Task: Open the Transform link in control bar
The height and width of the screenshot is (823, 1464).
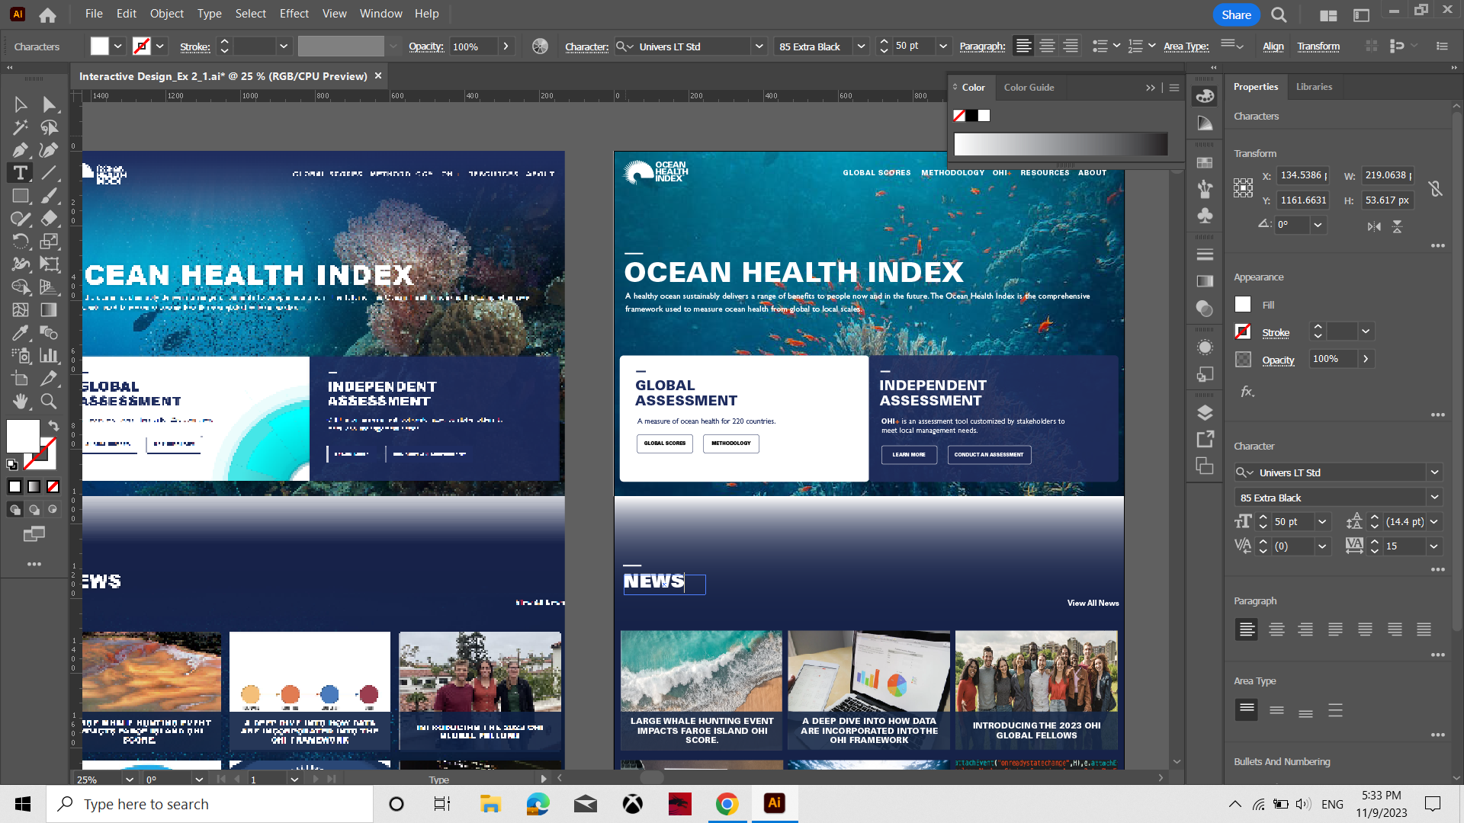Action: (1318, 46)
